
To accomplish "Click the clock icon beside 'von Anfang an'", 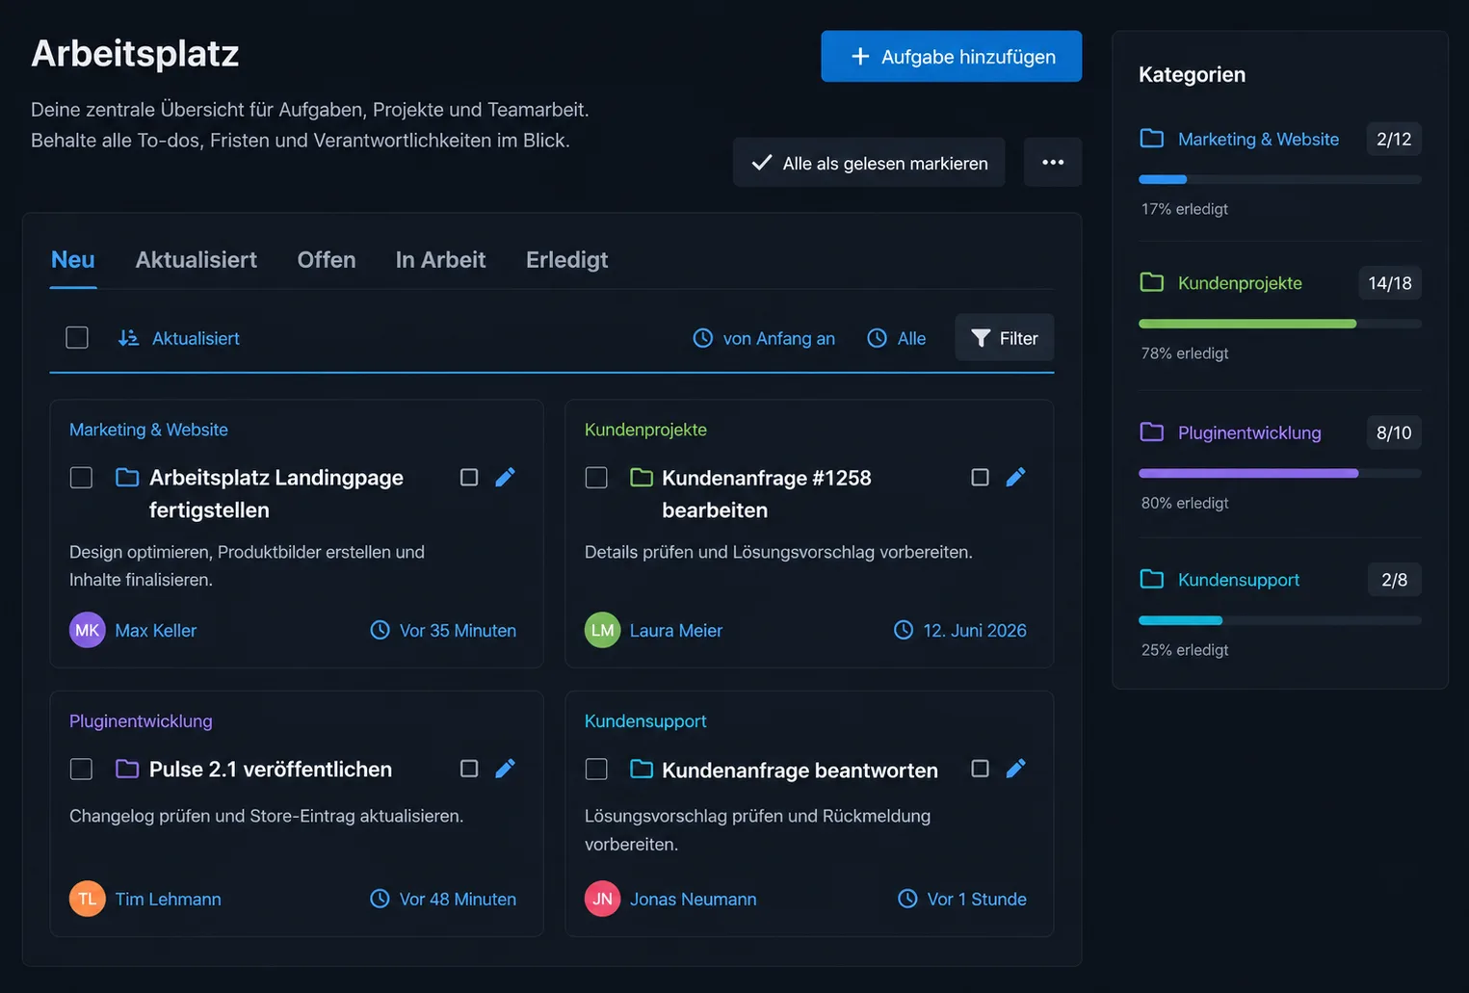I will [703, 338].
